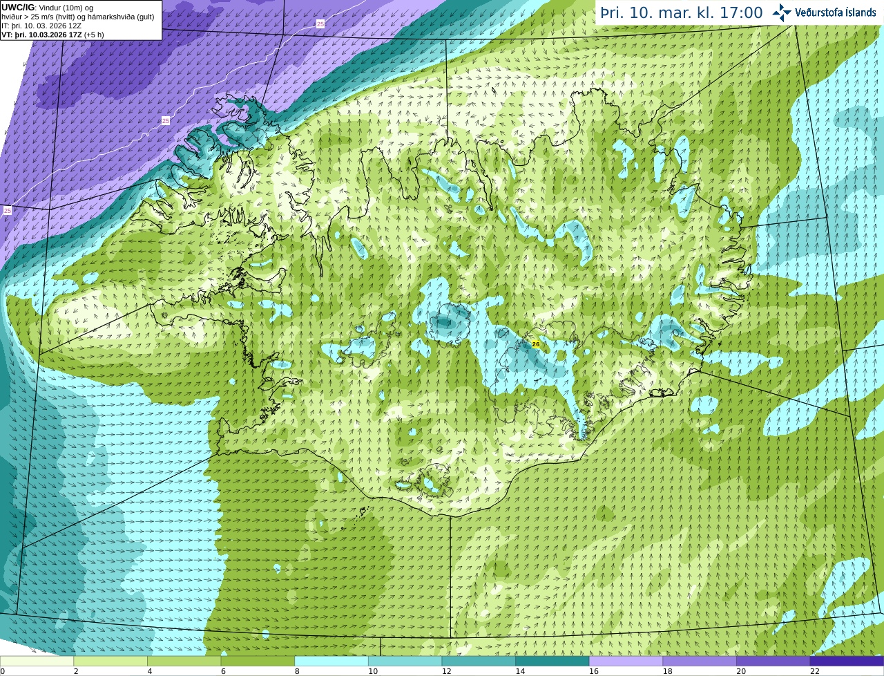Image resolution: width=884 pixels, height=676 pixels.
Task: Click the scale label 16
Action: [x=594, y=671]
